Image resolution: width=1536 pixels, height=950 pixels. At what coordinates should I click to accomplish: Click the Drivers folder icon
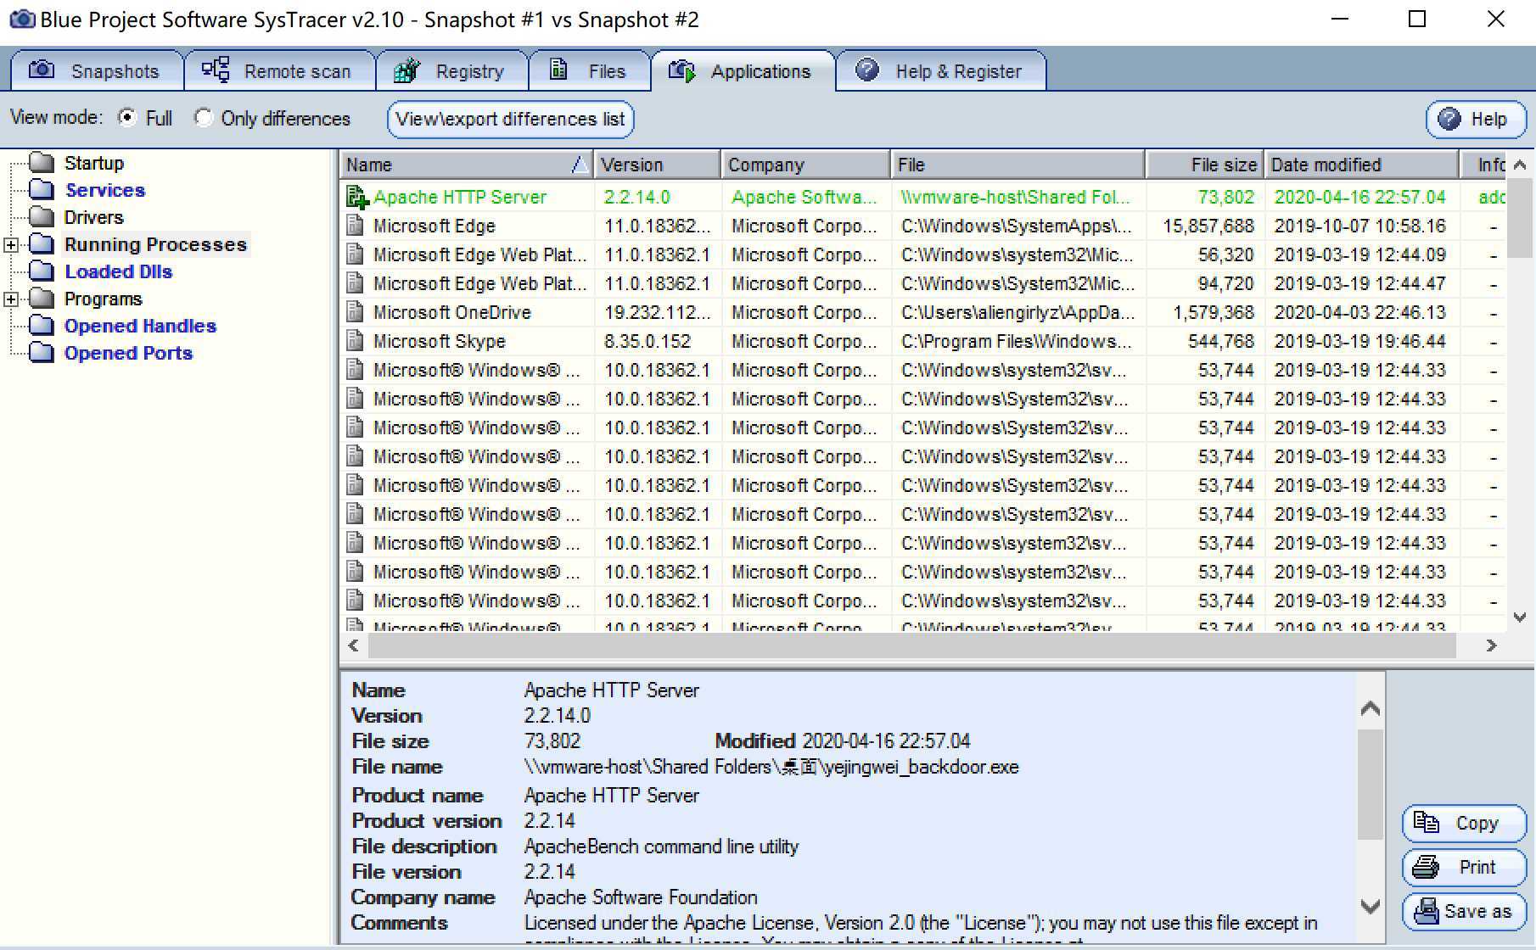pyautogui.click(x=42, y=216)
